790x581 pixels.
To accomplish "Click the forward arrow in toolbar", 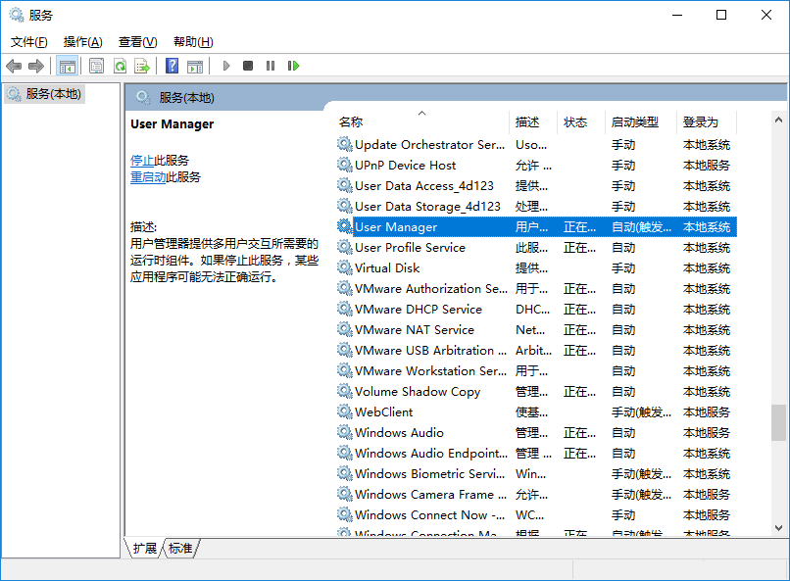I will (x=36, y=66).
